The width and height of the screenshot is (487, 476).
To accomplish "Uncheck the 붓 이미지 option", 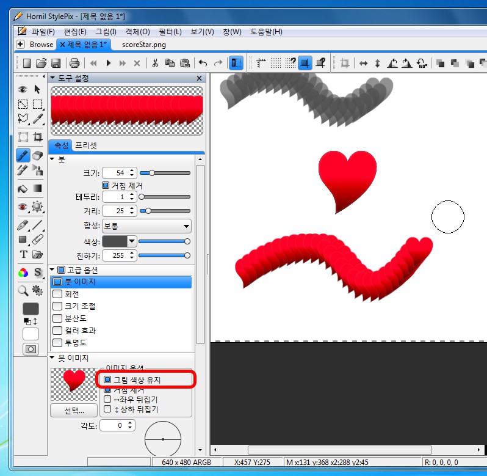I will 57,282.
